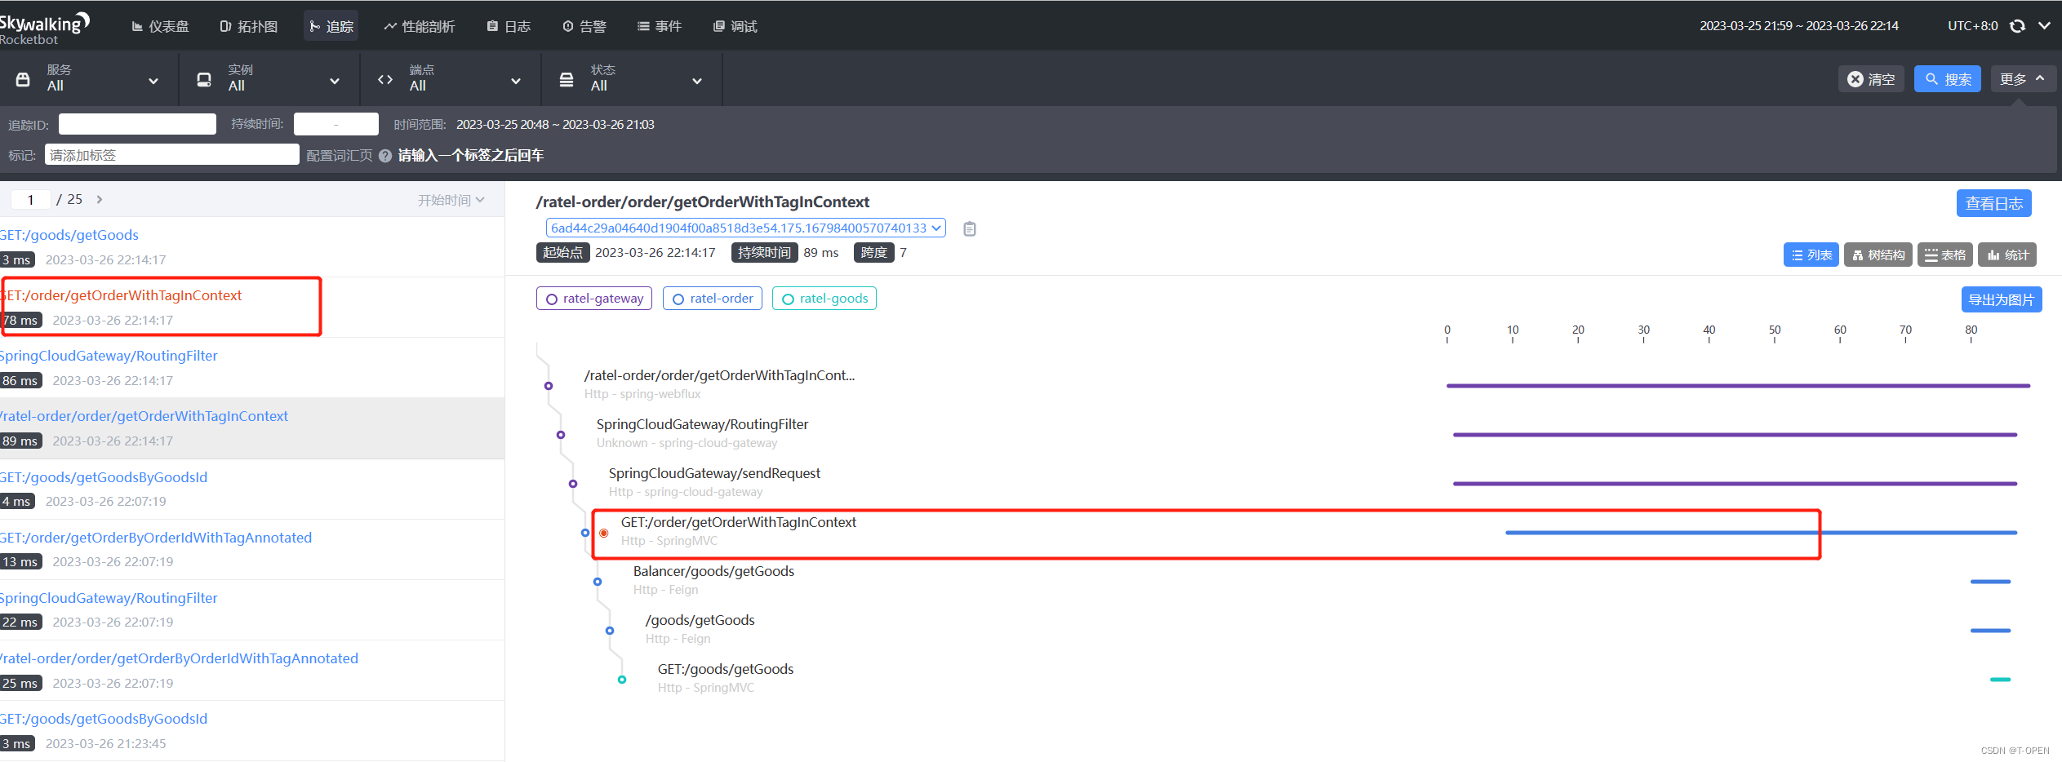
Task: Copy the trace ID with clipboard icon
Action: coord(970,228)
